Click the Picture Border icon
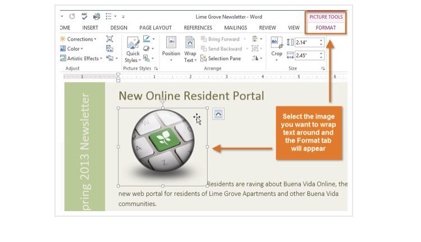This screenshot has width=421, height=242. click(x=147, y=39)
